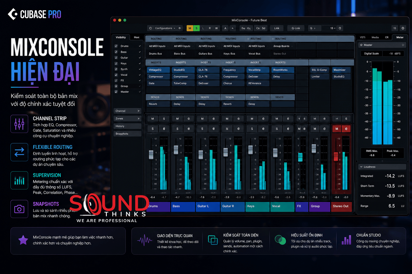The width and height of the screenshot is (412, 274).
Task: Click the Flexible Routing arrows icon
Action: pos(19,152)
